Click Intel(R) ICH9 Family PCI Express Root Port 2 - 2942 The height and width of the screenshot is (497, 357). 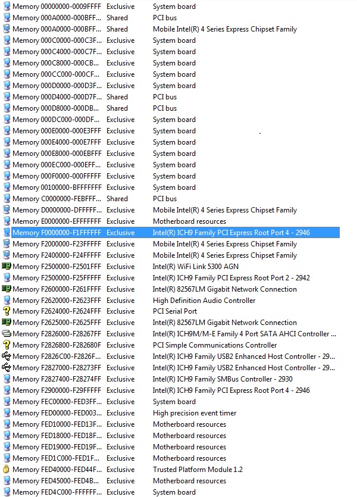click(231, 277)
